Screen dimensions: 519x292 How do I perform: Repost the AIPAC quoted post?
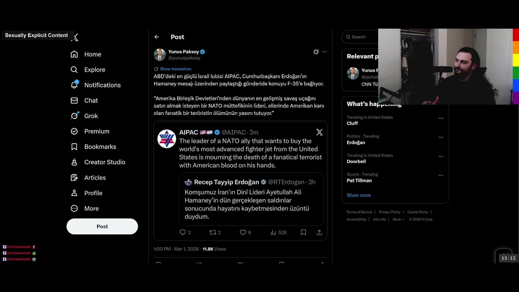coord(212,232)
